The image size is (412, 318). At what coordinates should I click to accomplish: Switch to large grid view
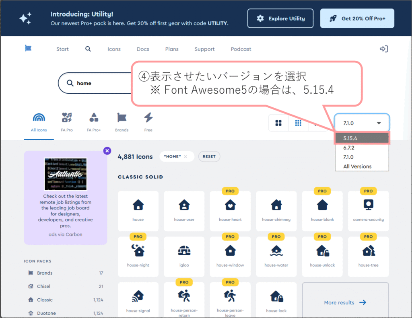278,123
